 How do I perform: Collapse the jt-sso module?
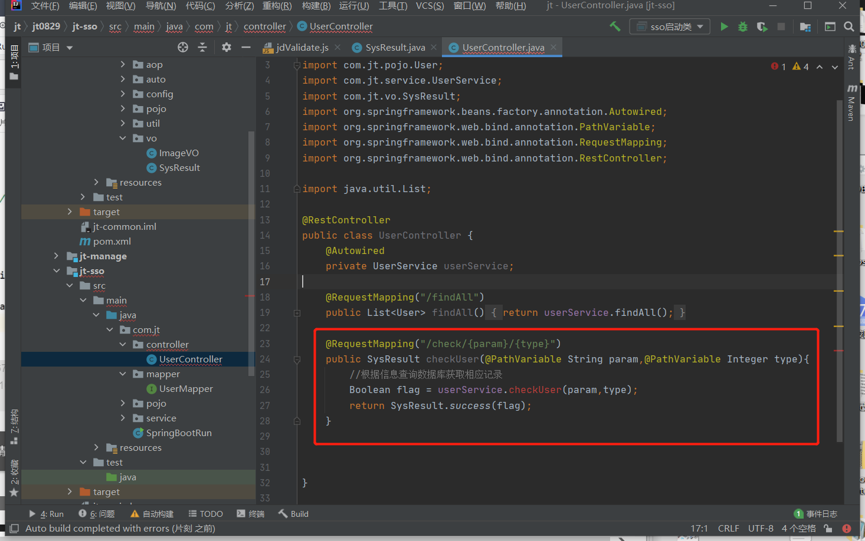tap(56, 270)
